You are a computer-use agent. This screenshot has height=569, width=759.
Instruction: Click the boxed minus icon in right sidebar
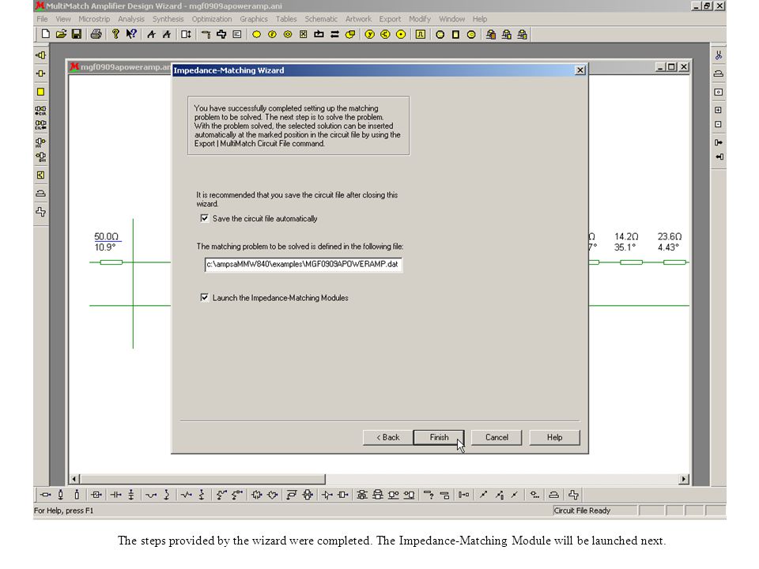tap(719, 124)
